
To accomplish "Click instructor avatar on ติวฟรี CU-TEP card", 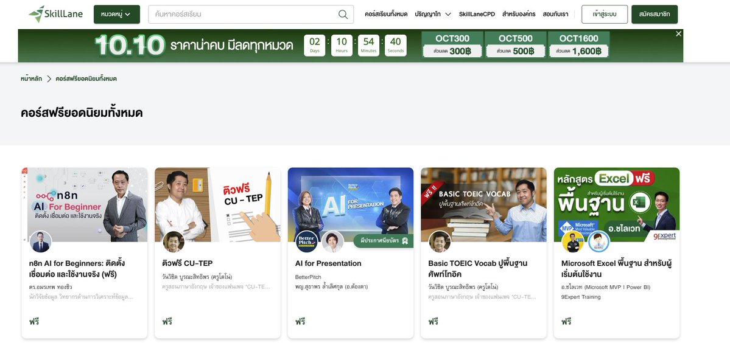I will tap(174, 241).
